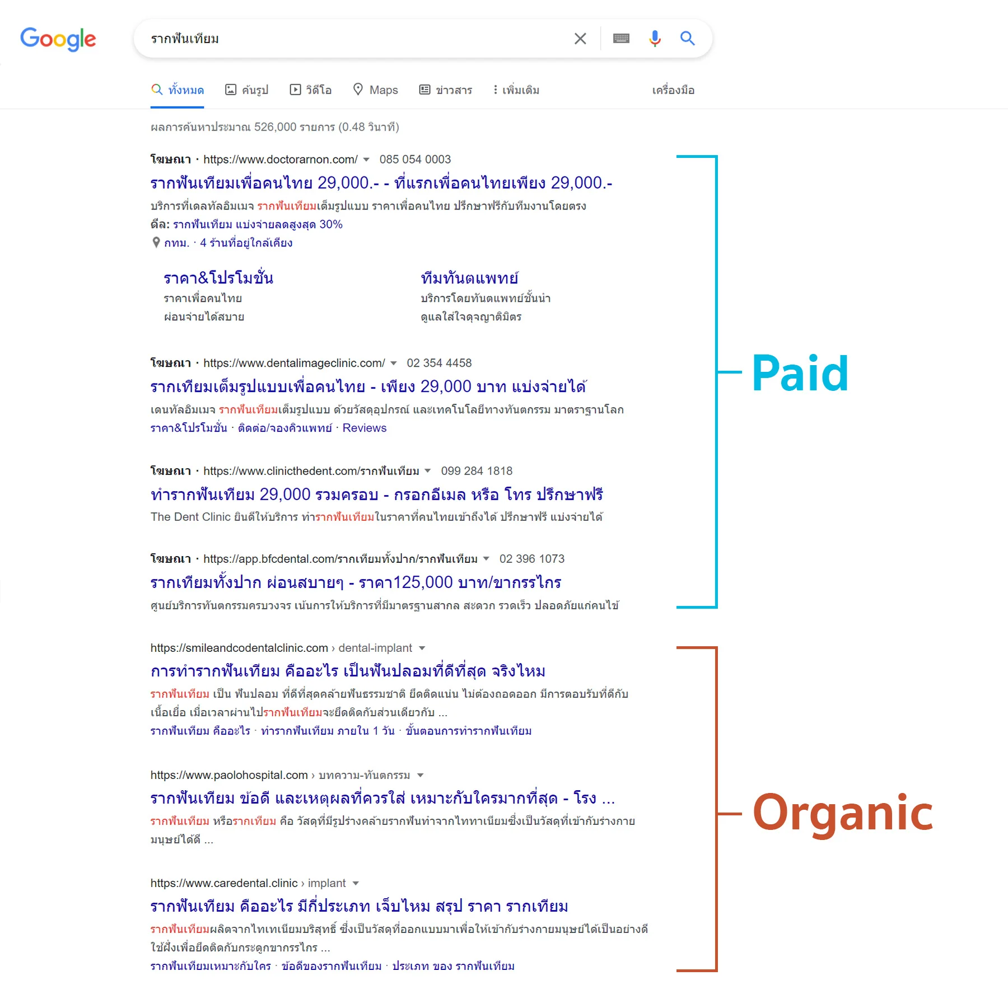Click the map pin next to กทม.
1008x1008 pixels.
(x=156, y=242)
